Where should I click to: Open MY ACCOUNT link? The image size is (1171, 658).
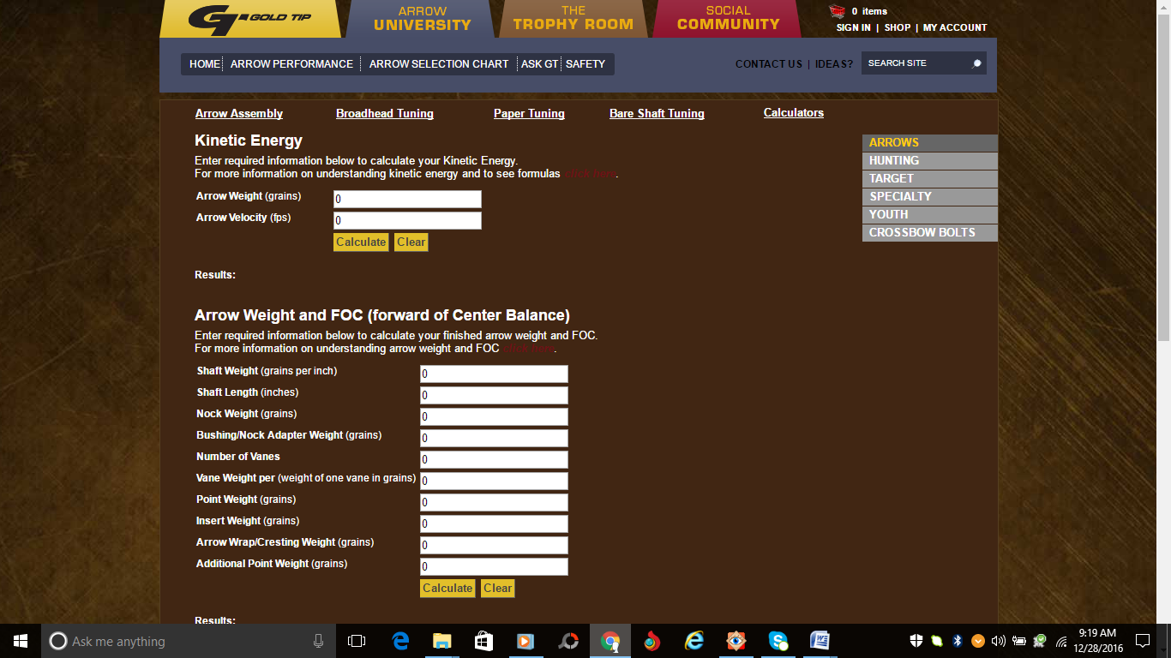coord(955,27)
